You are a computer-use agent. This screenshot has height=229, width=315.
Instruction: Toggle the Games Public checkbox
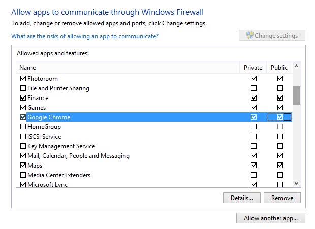(x=280, y=108)
